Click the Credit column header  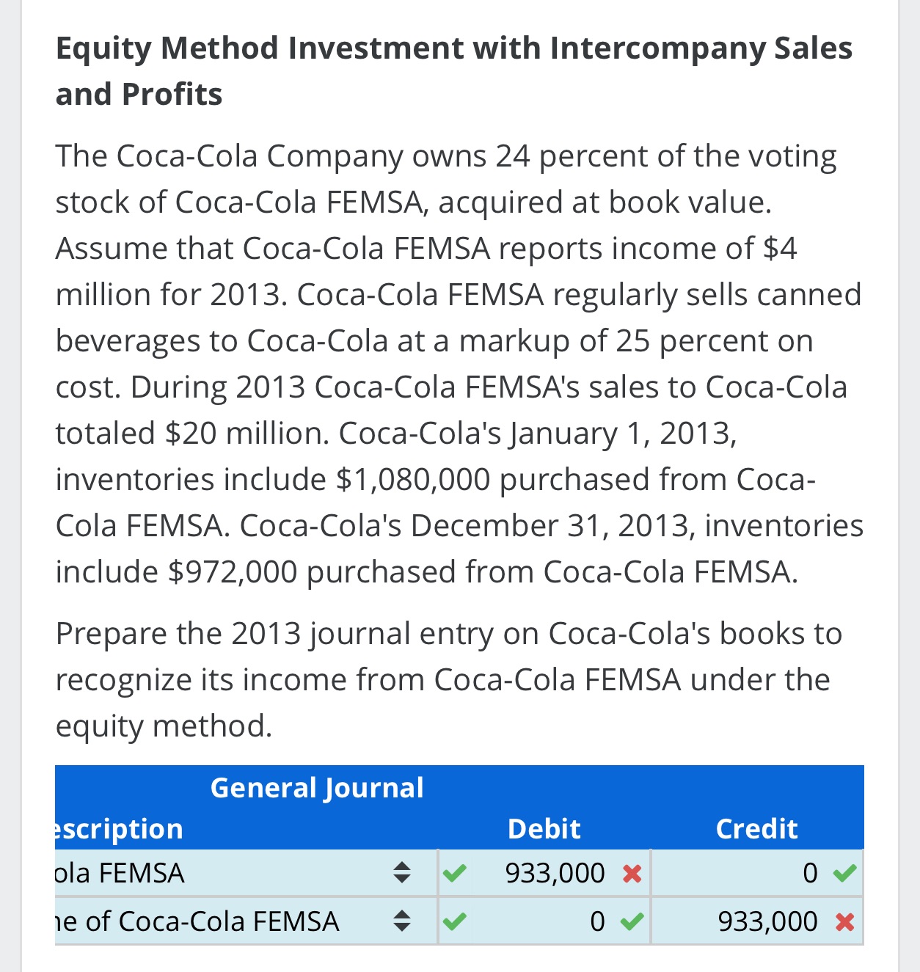[756, 828]
